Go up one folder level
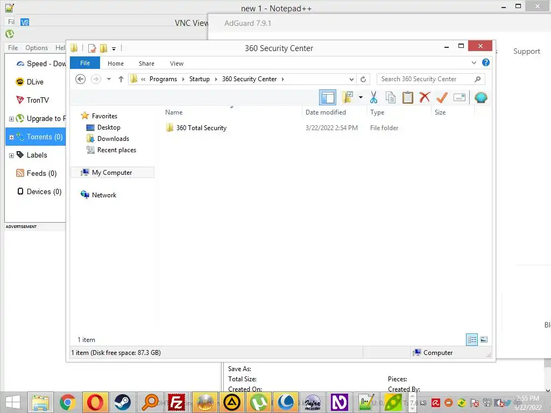The image size is (551, 413). (121, 79)
